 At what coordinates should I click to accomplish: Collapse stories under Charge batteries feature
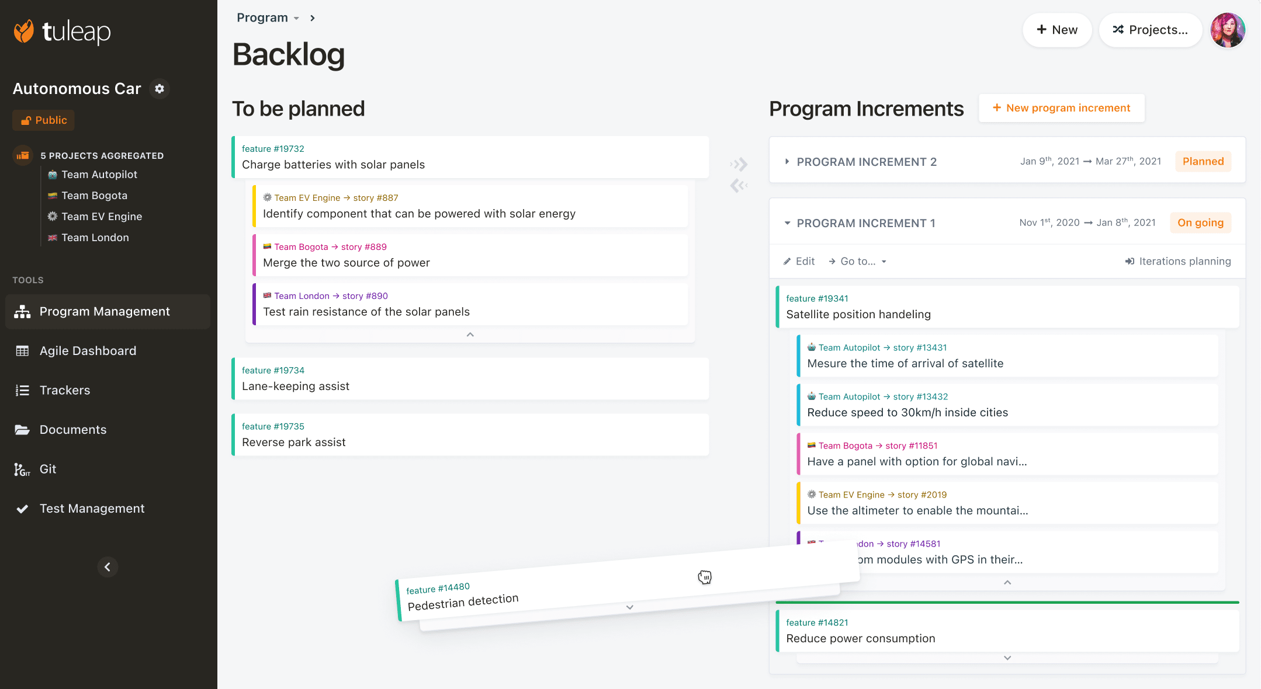tap(470, 335)
